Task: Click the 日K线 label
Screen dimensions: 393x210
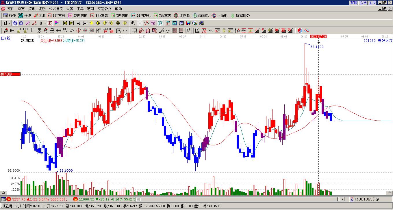Action: click(x=6, y=38)
